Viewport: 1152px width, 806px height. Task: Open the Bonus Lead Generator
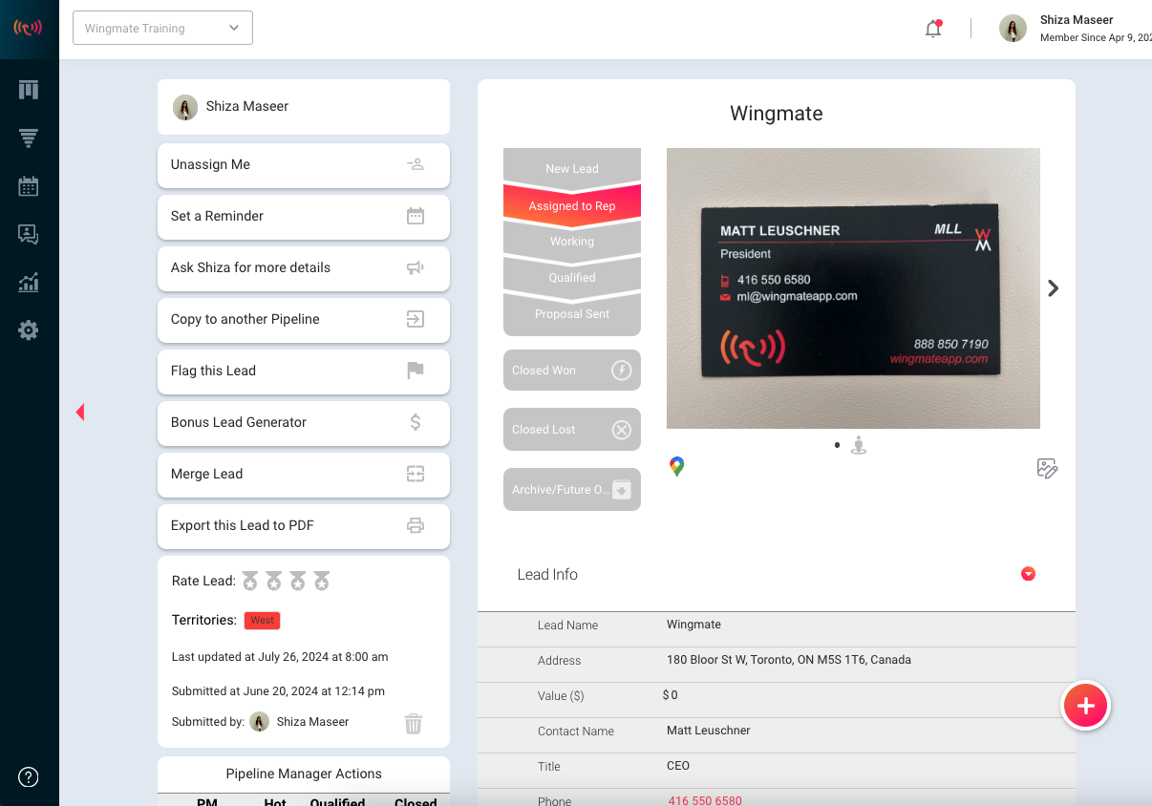[304, 422]
